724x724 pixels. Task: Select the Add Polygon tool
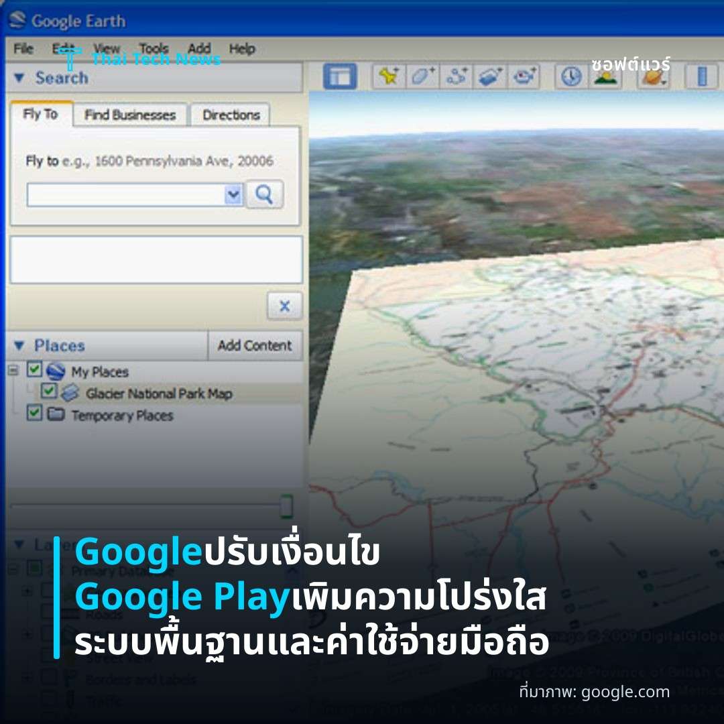point(422,76)
